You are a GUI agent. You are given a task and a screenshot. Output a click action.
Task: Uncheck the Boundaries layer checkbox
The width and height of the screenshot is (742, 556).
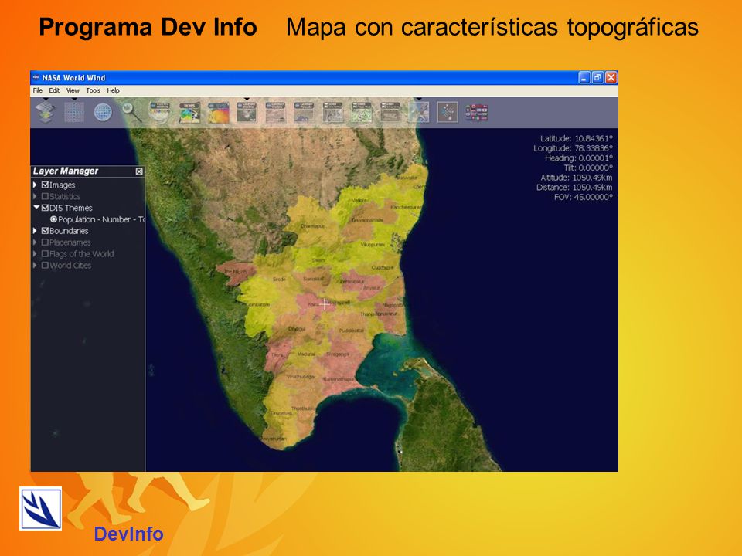click(45, 231)
